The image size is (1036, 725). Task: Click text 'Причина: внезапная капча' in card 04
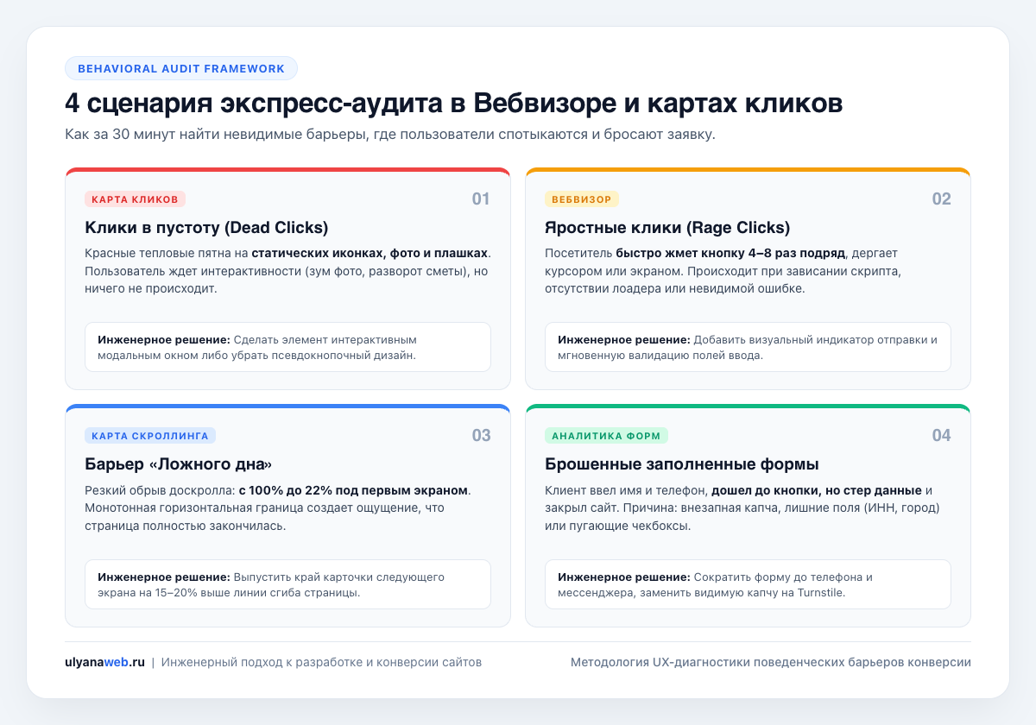click(693, 508)
